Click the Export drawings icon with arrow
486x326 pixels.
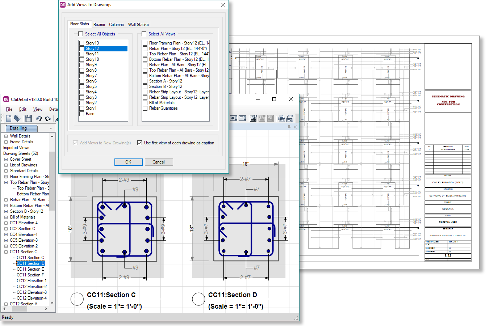tap(290, 118)
